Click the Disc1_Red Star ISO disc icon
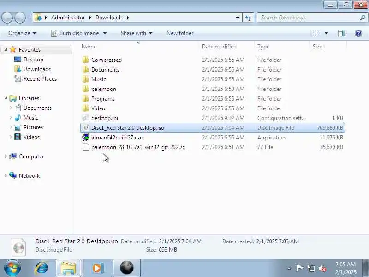Viewport: 369px width, 277px height. 86,128
